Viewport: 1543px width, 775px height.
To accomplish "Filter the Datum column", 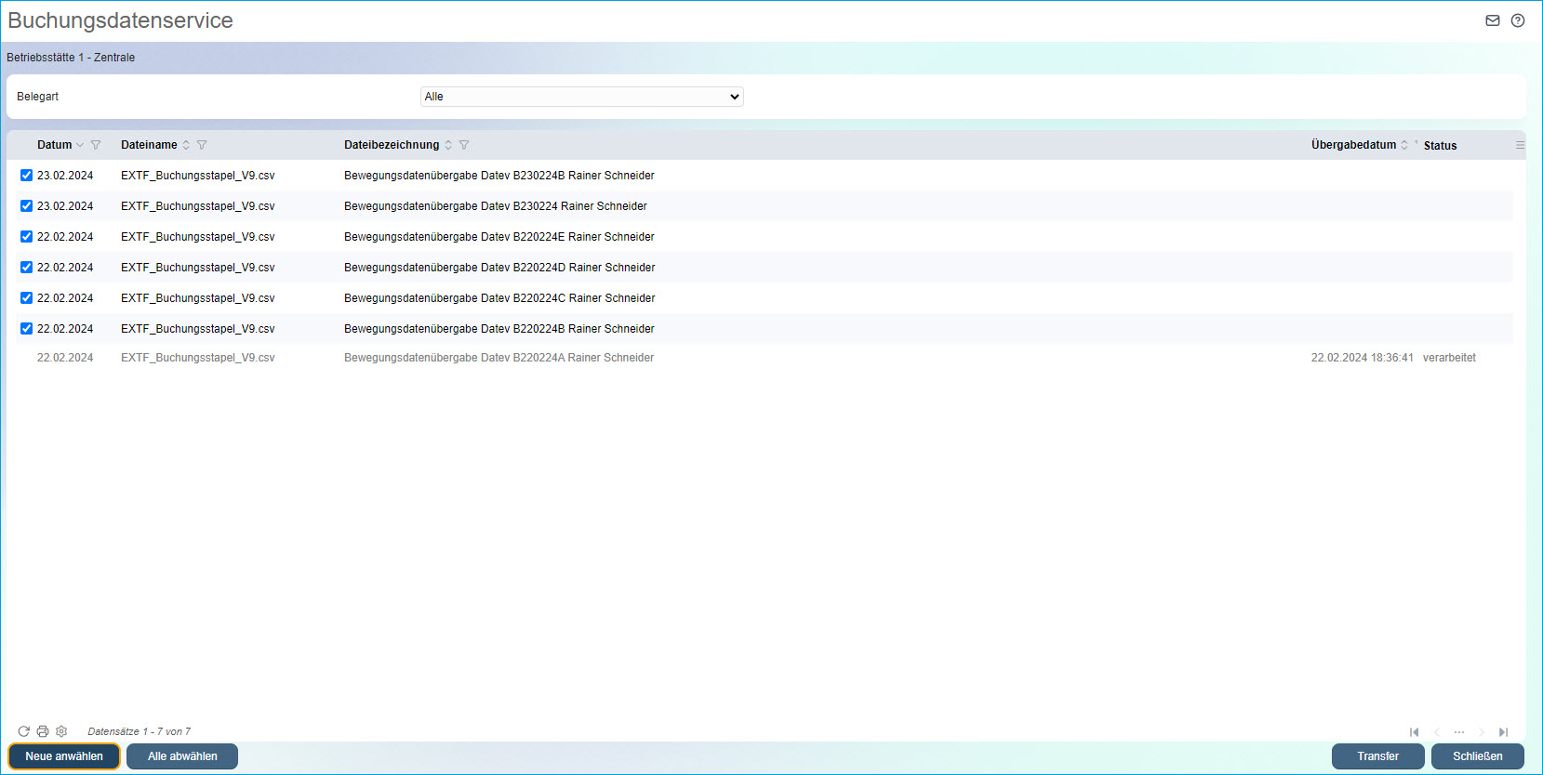I will point(96,145).
